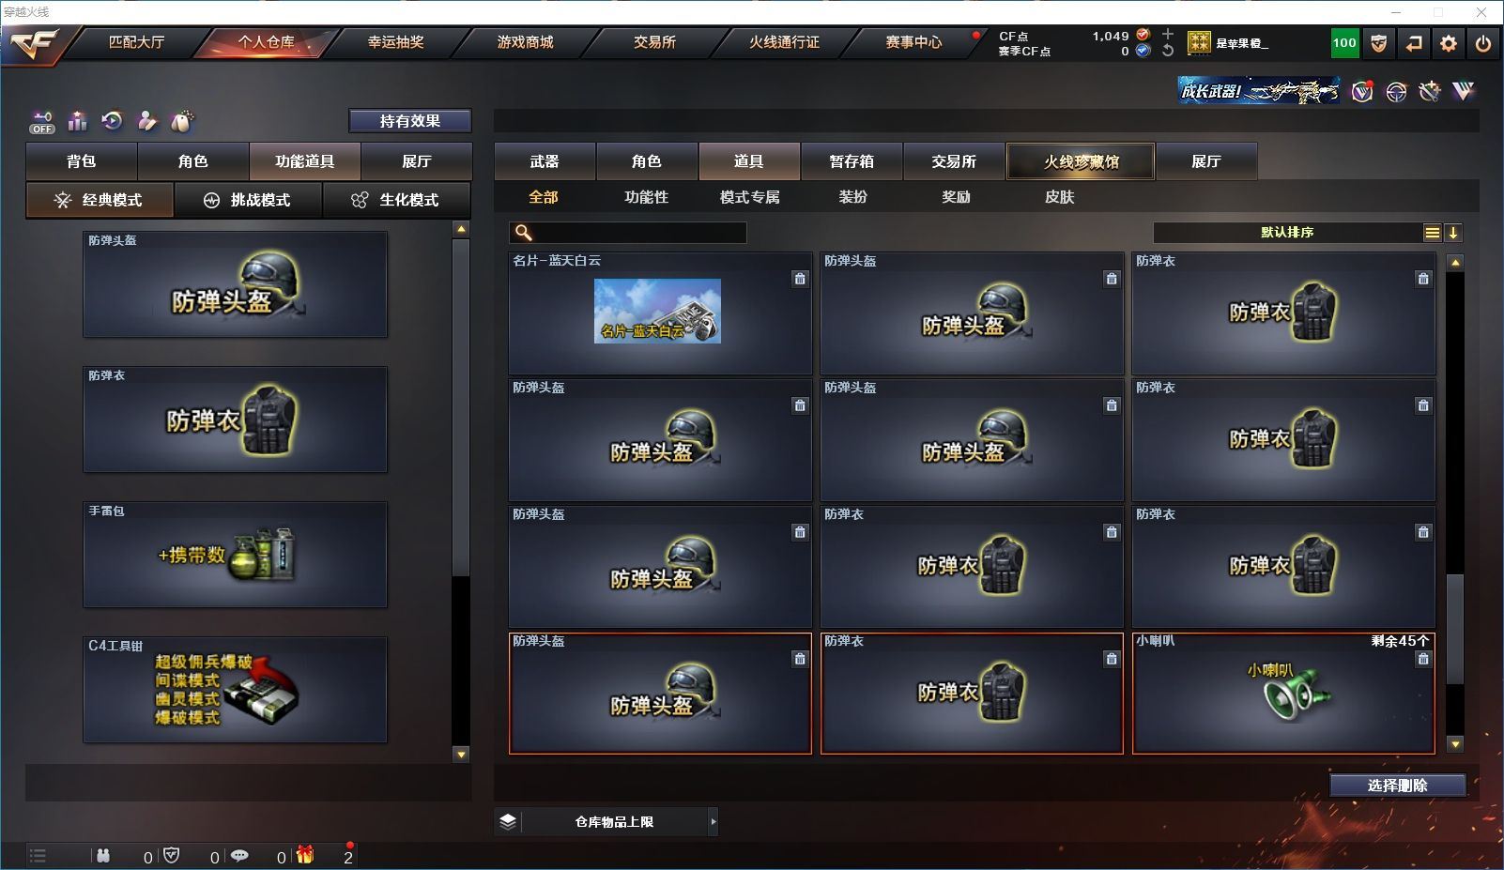1504x870 pixels.
Task: Open the settings gear in top bar
Action: coord(1449,43)
